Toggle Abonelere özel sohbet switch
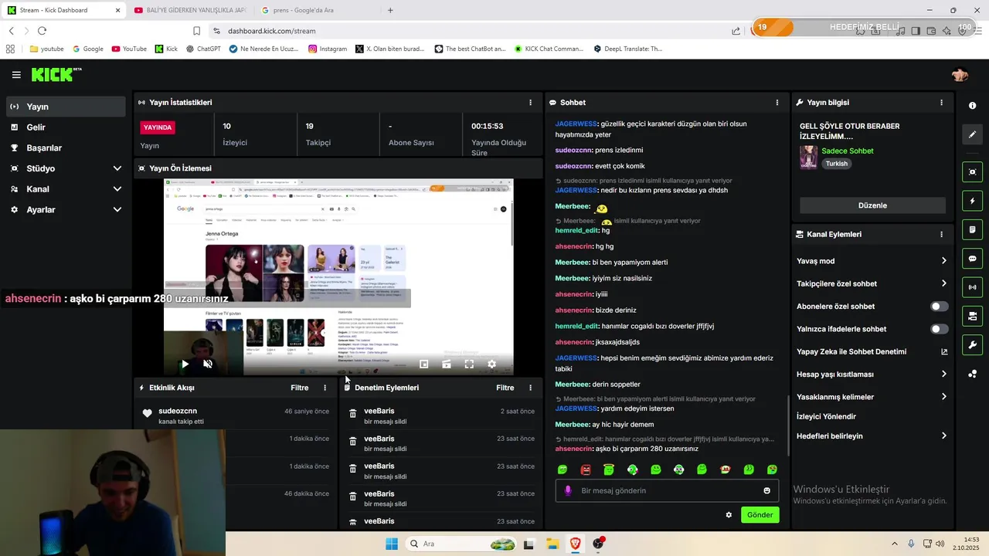This screenshot has height=556, width=989. (x=939, y=307)
